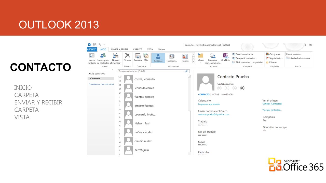Open the Seguimiento dropdown

click(x=274, y=58)
